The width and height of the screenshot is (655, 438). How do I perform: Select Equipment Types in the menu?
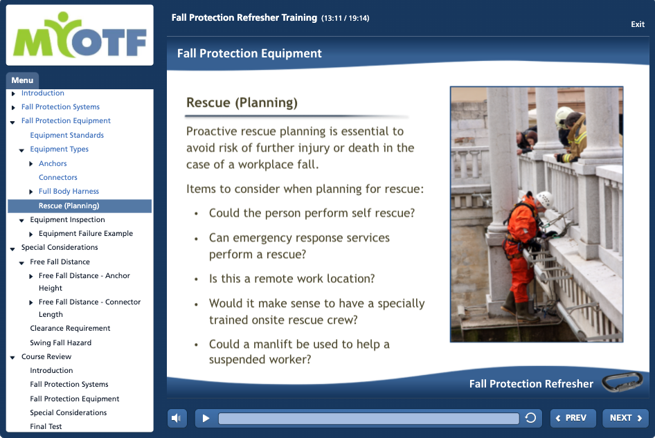pos(60,149)
